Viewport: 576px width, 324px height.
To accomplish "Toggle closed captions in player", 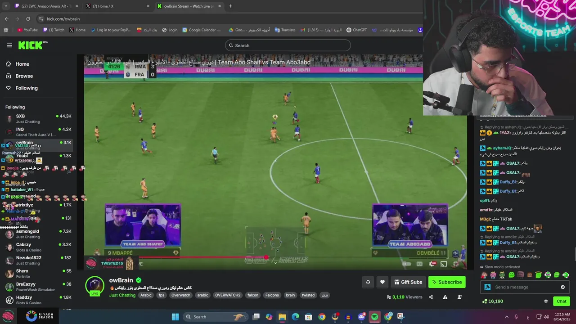I will click(x=419, y=264).
